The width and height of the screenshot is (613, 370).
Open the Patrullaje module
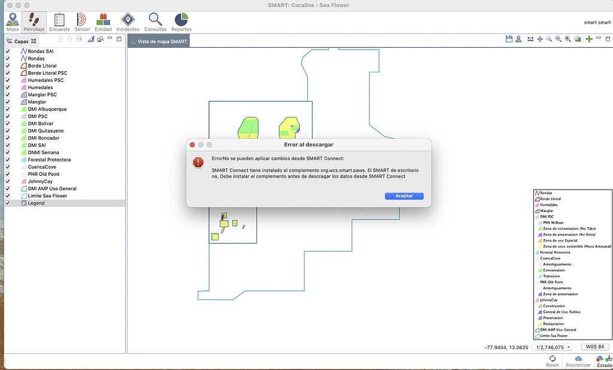(x=34, y=22)
